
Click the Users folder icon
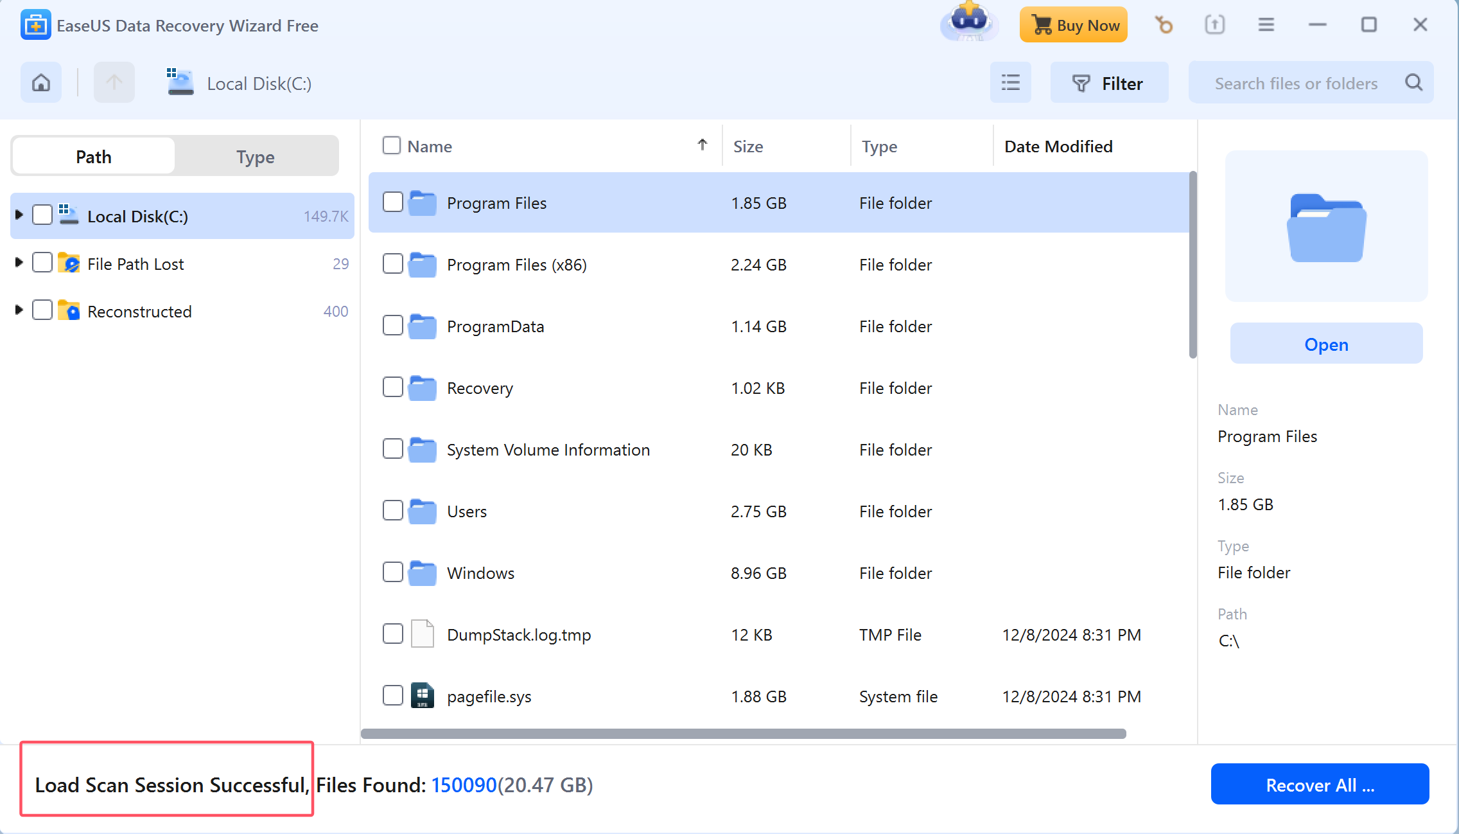(x=423, y=511)
